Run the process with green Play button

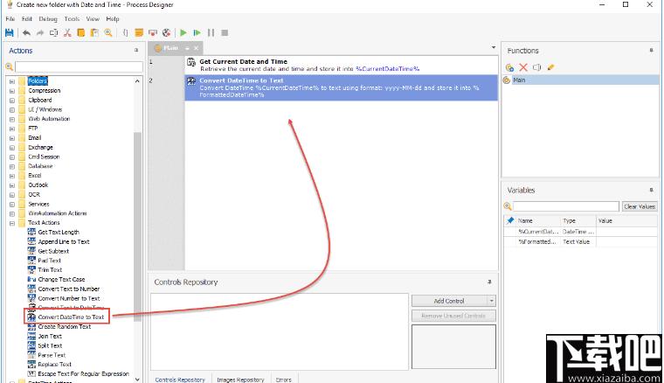click(x=183, y=32)
